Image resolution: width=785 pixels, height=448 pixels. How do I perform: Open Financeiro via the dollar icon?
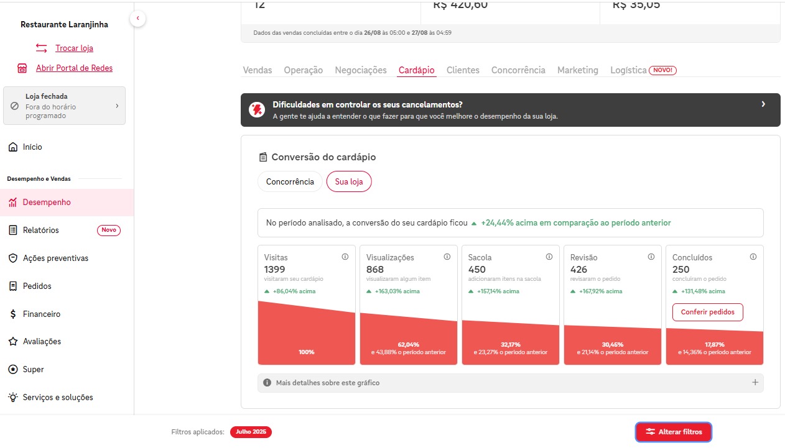[x=12, y=314]
